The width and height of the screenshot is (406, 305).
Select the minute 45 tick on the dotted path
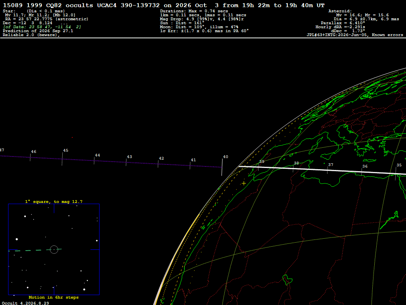tap(62, 159)
